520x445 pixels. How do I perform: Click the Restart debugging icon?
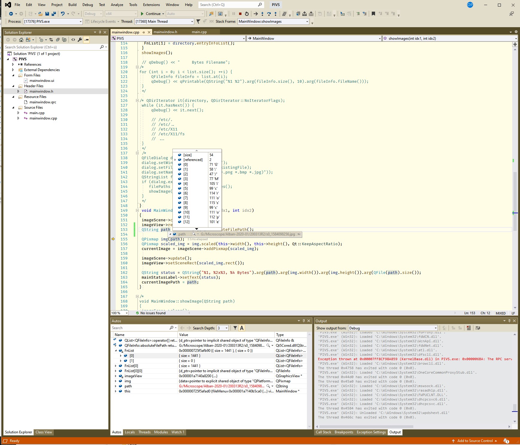tap(247, 14)
